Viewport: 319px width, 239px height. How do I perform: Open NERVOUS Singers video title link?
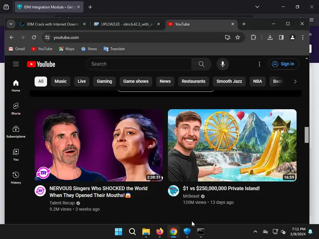(x=98, y=192)
